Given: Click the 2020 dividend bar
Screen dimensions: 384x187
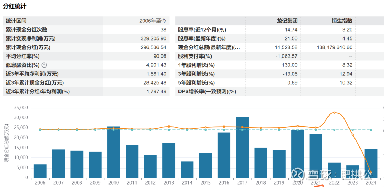Looking at the screenshot, I should [298, 154].
